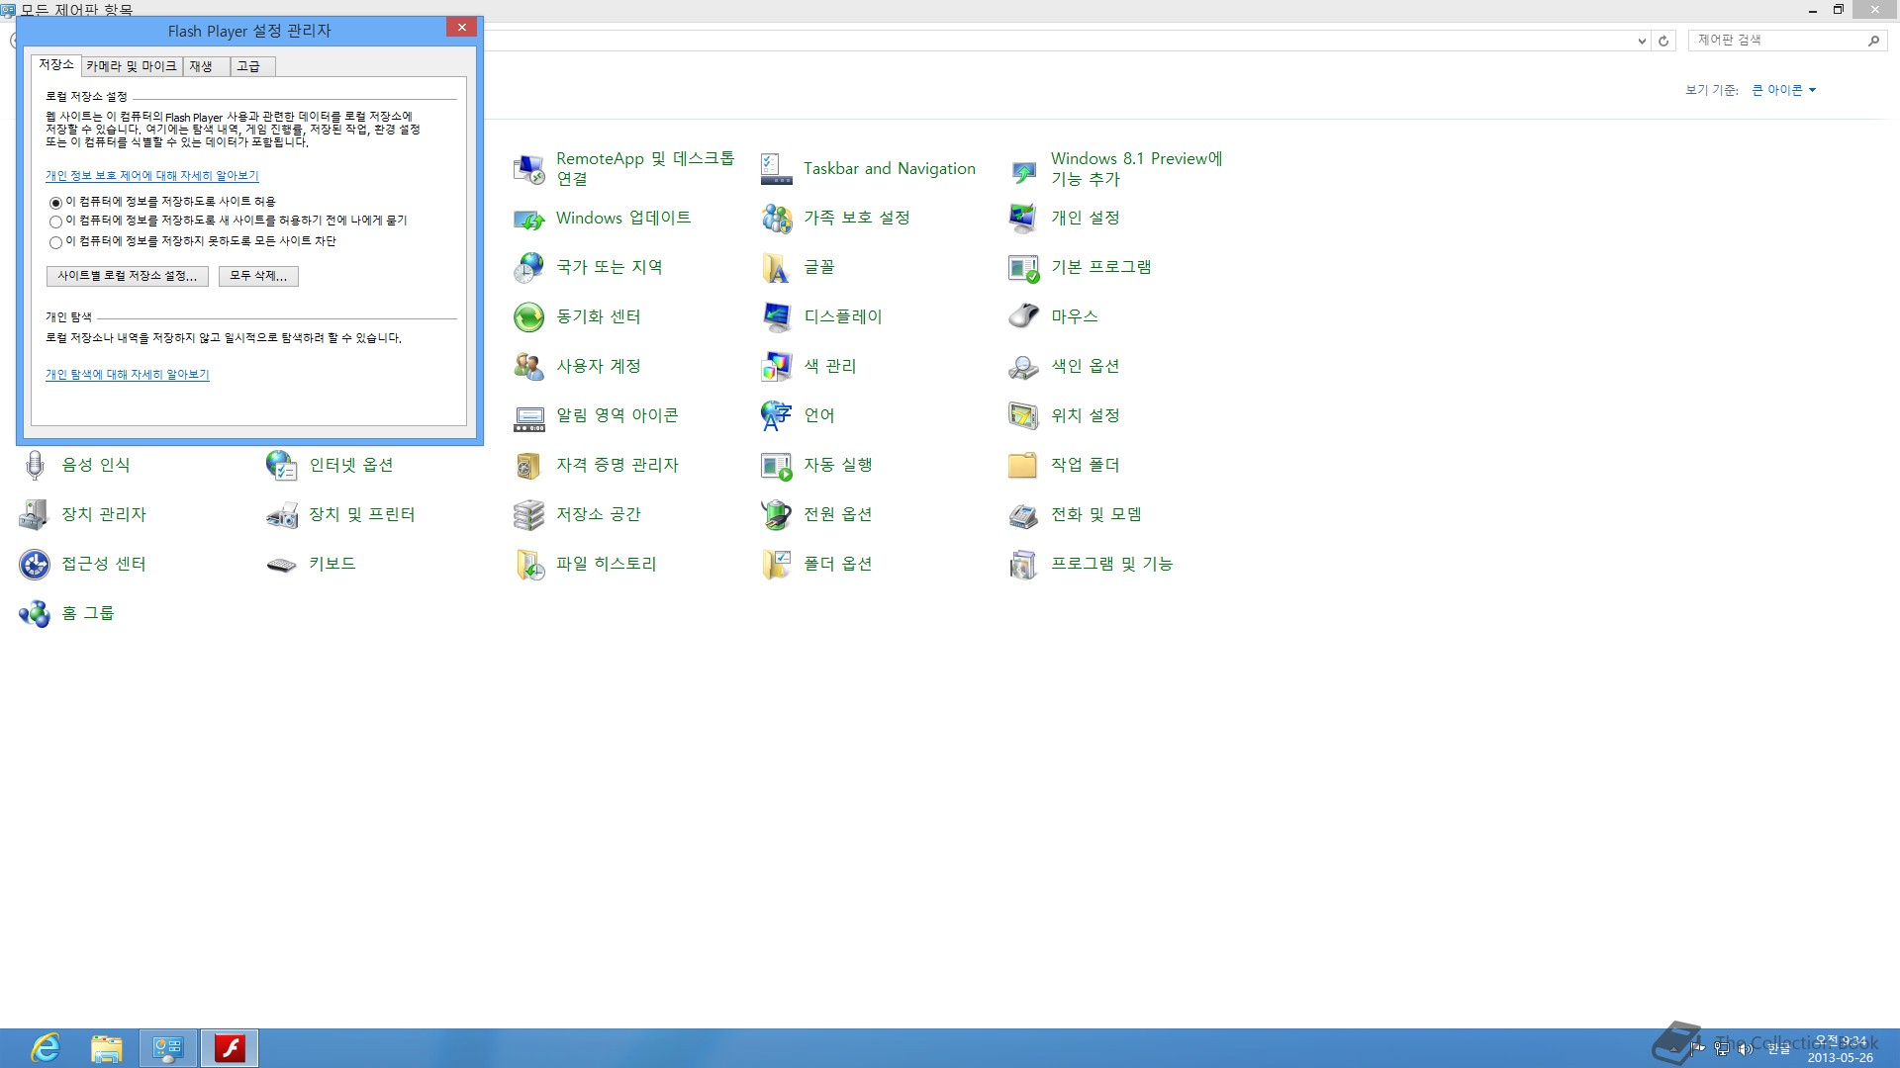The image size is (1900, 1068).
Task: Open the 접근성 센터 icon
Action: (35, 565)
